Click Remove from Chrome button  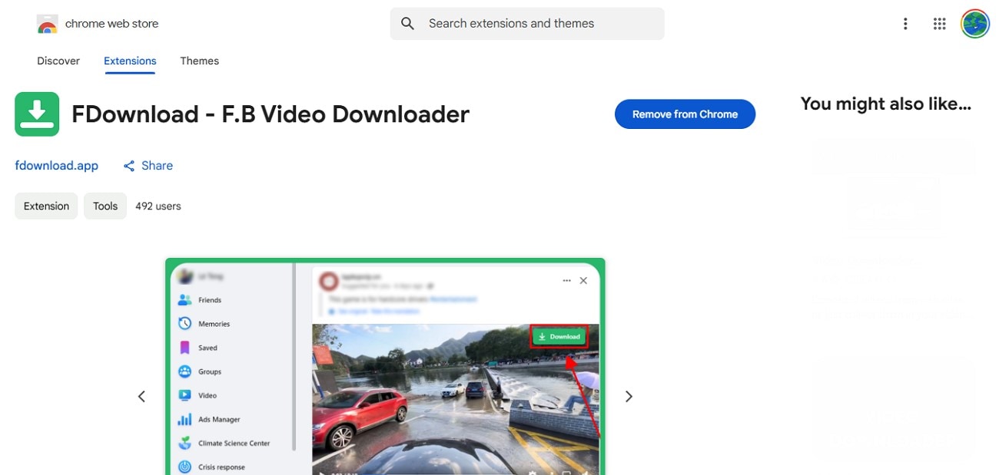pos(685,114)
